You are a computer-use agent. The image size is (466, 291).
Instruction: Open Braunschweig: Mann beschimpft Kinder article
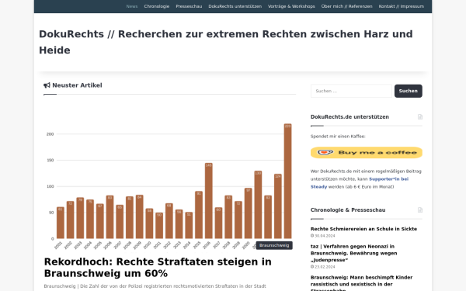pyautogui.click(x=361, y=283)
